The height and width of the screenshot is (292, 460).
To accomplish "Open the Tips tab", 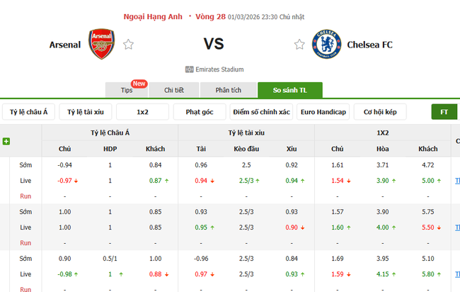I will (x=127, y=90).
